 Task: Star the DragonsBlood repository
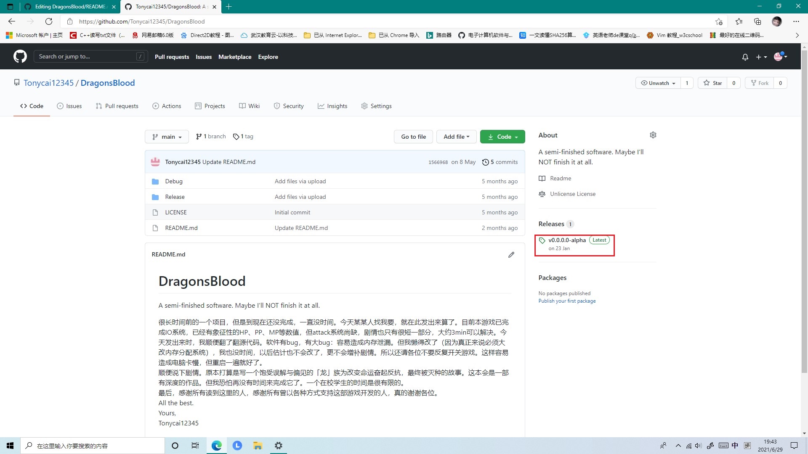712,83
